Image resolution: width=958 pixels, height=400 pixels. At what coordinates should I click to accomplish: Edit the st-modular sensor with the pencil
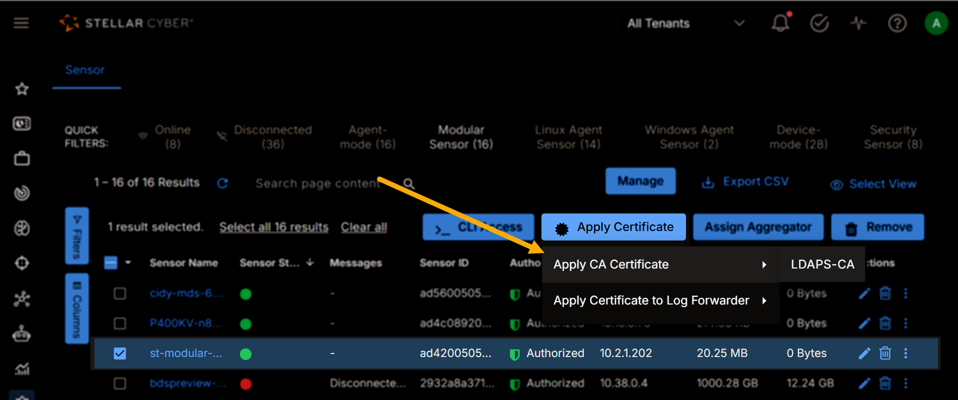(864, 353)
